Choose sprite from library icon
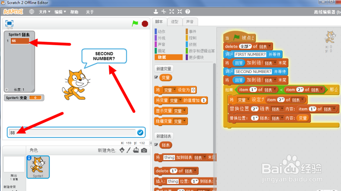The width and height of the screenshot is (341, 191). point(122,150)
